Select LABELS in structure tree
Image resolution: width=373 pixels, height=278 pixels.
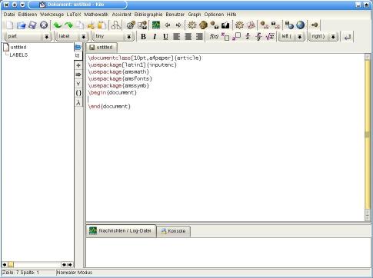18,55
